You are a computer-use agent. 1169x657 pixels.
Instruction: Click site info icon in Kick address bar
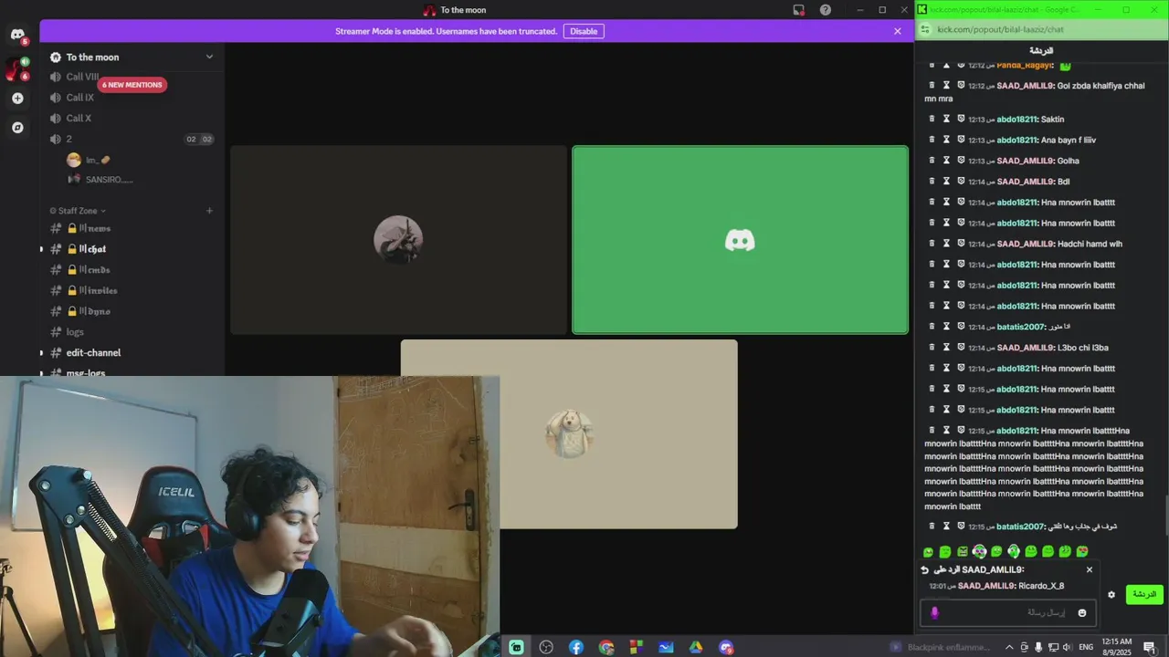(x=925, y=29)
